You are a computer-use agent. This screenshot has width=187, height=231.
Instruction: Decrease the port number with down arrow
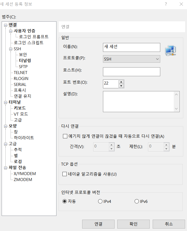coord(121,86)
